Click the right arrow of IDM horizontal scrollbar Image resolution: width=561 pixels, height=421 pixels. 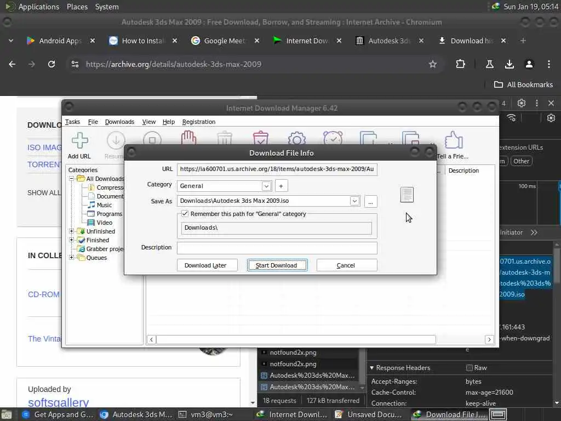489,339
